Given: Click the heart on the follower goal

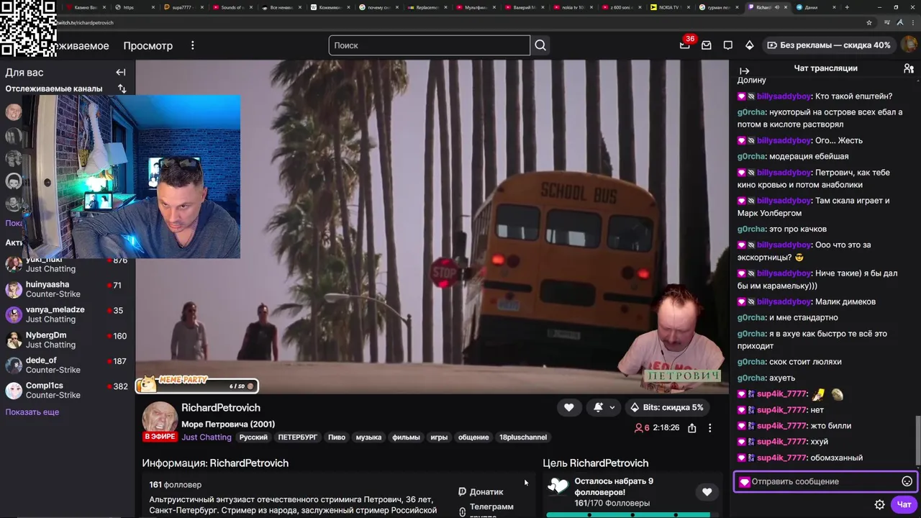Looking at the screenshot, I should (x=707, y=491).
